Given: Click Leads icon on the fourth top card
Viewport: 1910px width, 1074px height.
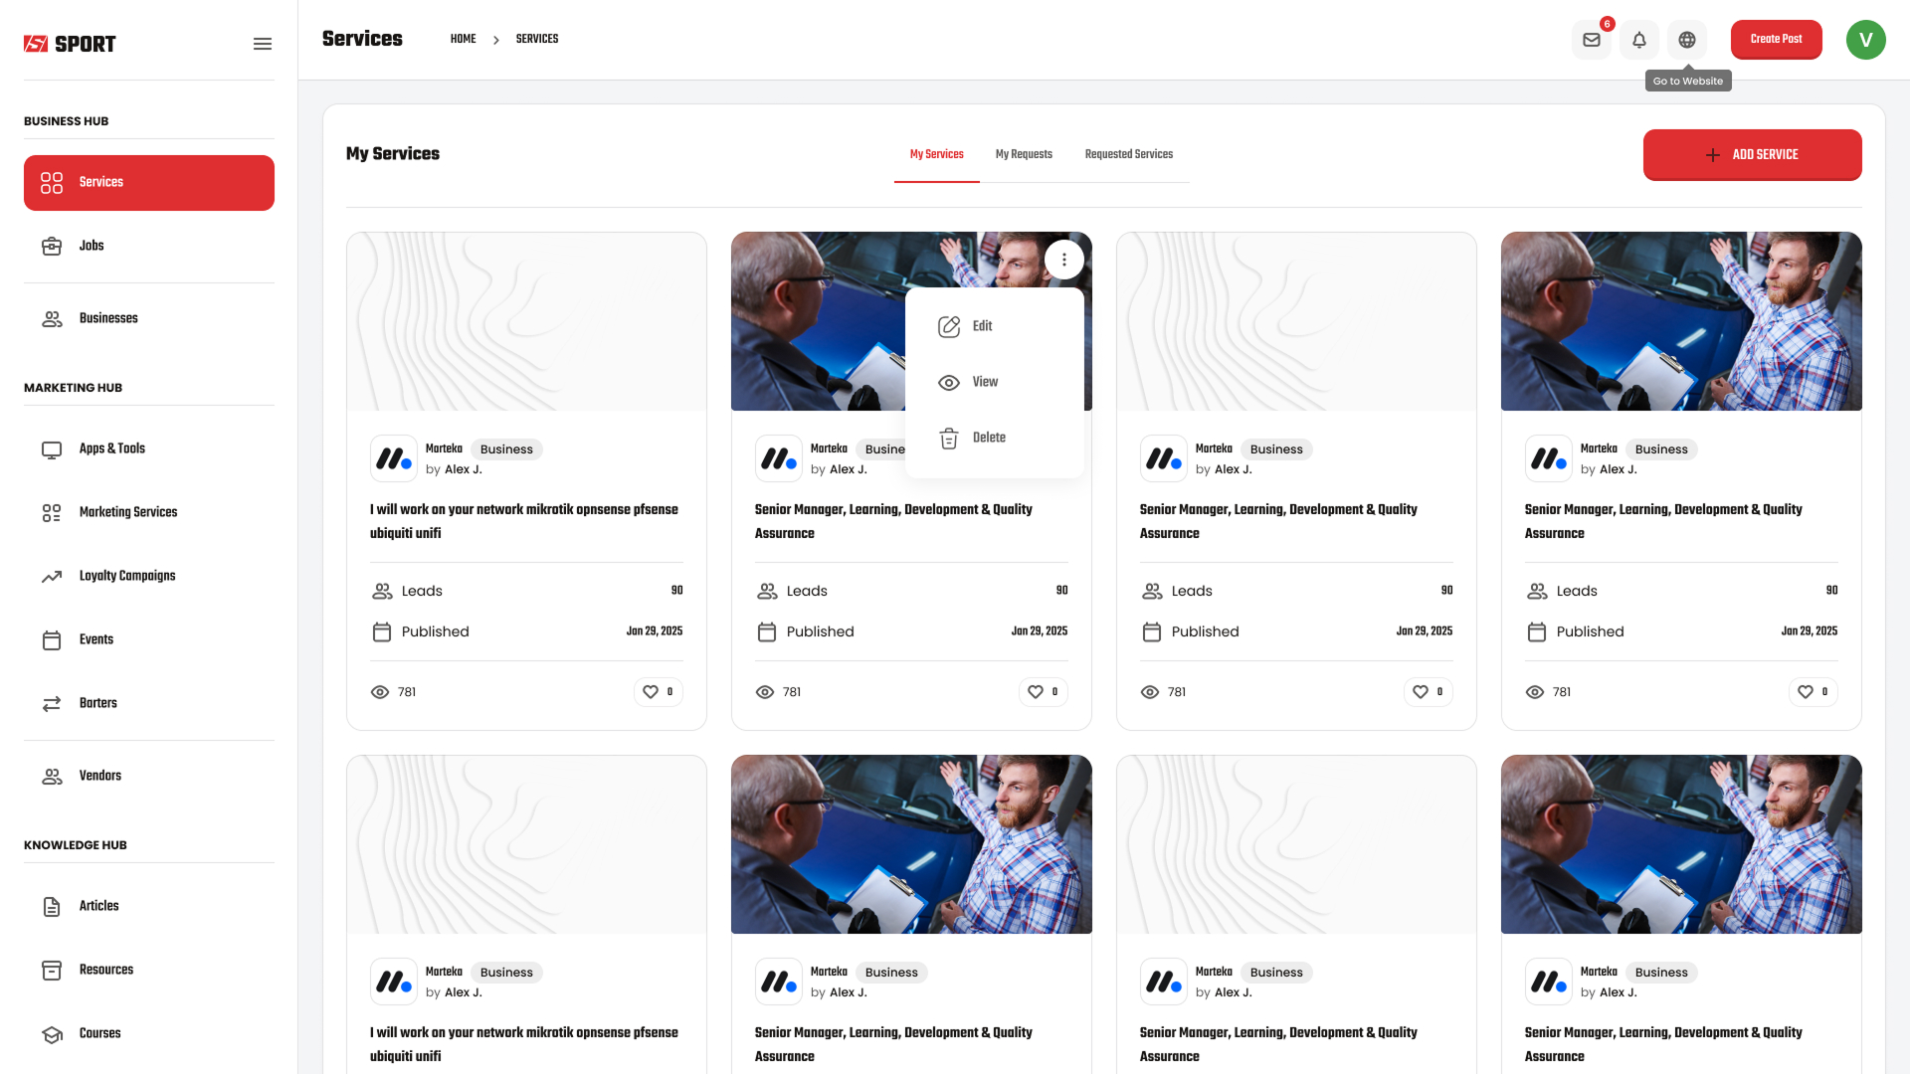Looking at the screenshot, I should click(x=1537, y=591).
